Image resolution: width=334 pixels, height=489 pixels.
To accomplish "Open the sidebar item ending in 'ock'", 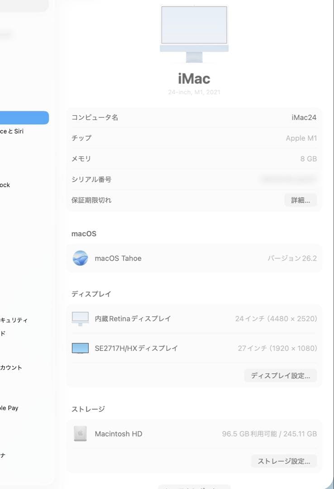I will 5,185.
